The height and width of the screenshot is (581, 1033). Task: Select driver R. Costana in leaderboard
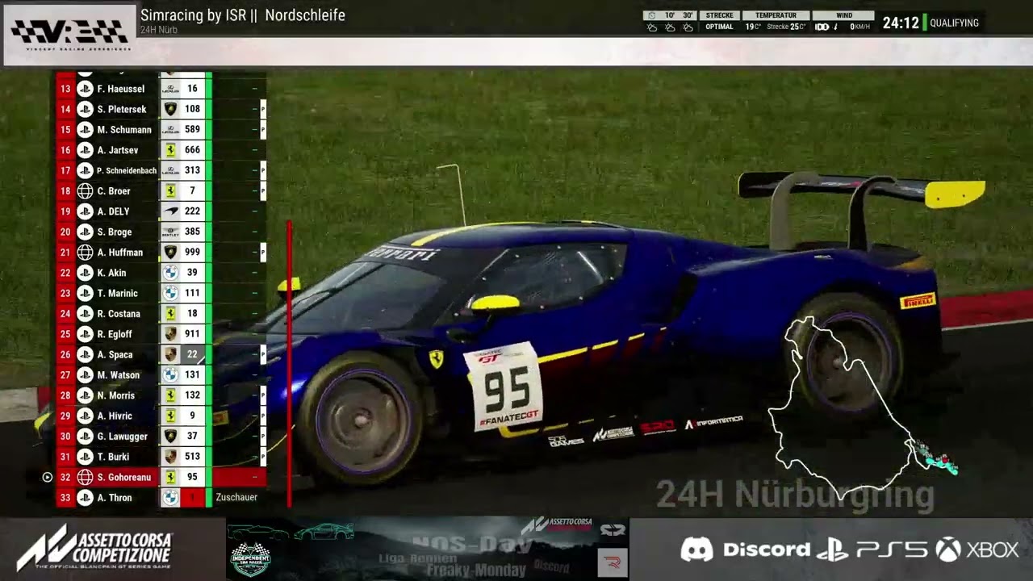pos(119,314)
